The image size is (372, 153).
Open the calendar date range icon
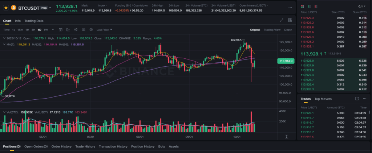[x=61, y=30]
